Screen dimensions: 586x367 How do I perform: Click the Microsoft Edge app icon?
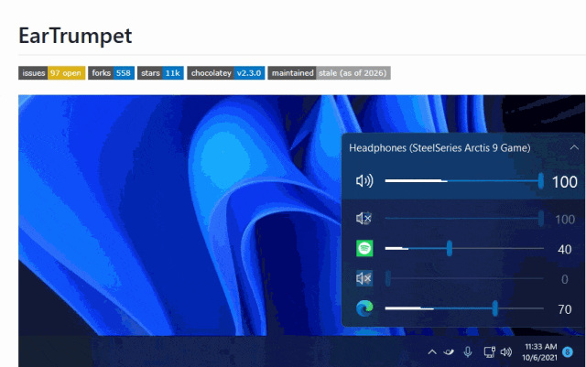(364, 308)
